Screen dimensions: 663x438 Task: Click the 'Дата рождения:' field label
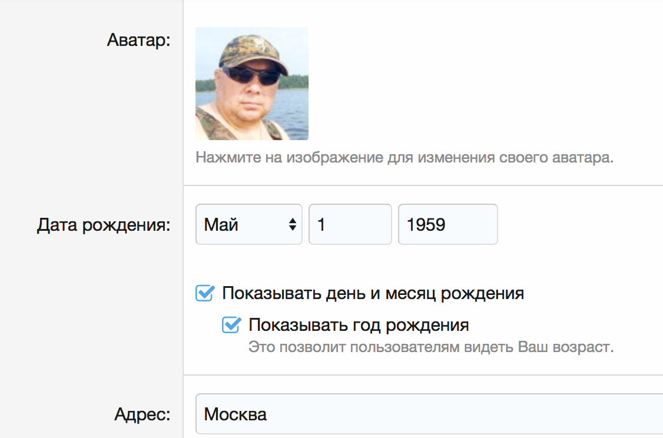(x=104, y=225)
